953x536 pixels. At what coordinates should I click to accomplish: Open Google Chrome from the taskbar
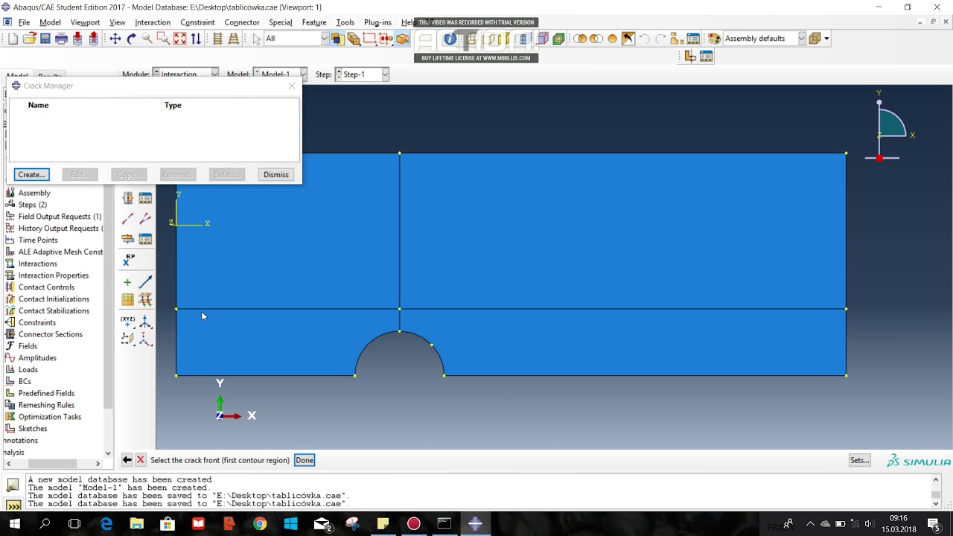259,524
